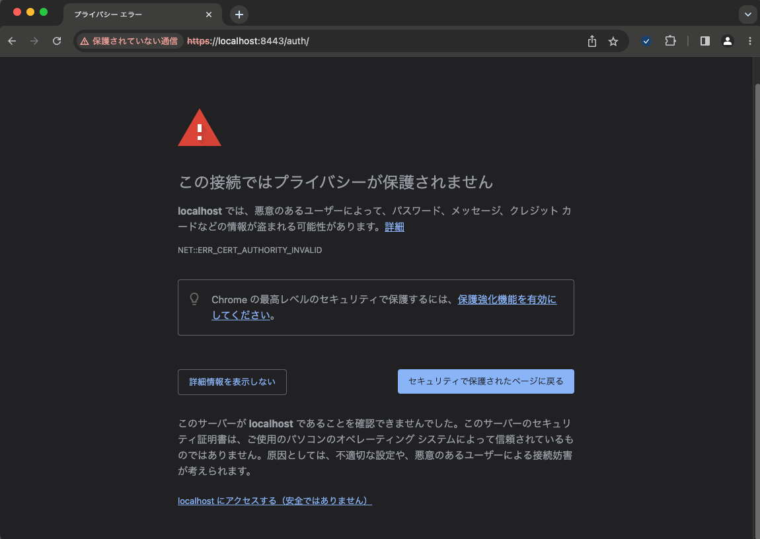Screen dimensions: 760x539
Task: Click the green macOS fullscreen button
Action: click(x=44, y=12)
